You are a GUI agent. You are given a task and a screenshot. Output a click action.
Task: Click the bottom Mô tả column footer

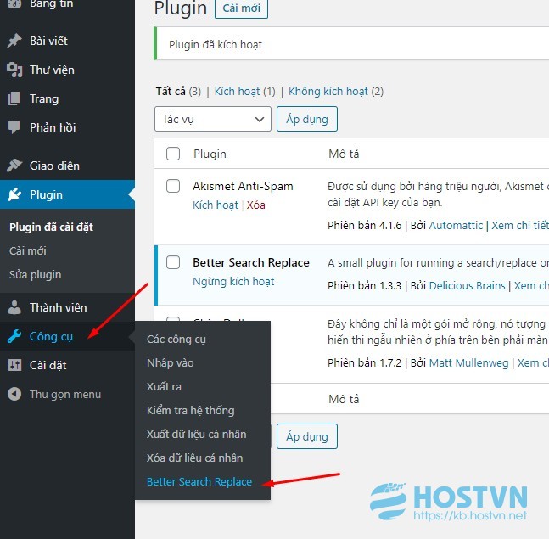pos(344,399)
